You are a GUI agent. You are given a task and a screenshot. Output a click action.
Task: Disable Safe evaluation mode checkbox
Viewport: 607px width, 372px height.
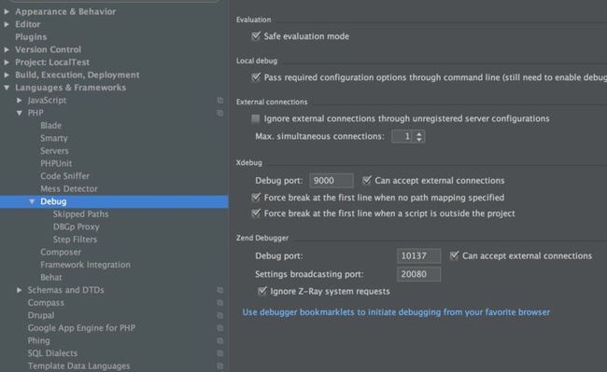point(256,36)
